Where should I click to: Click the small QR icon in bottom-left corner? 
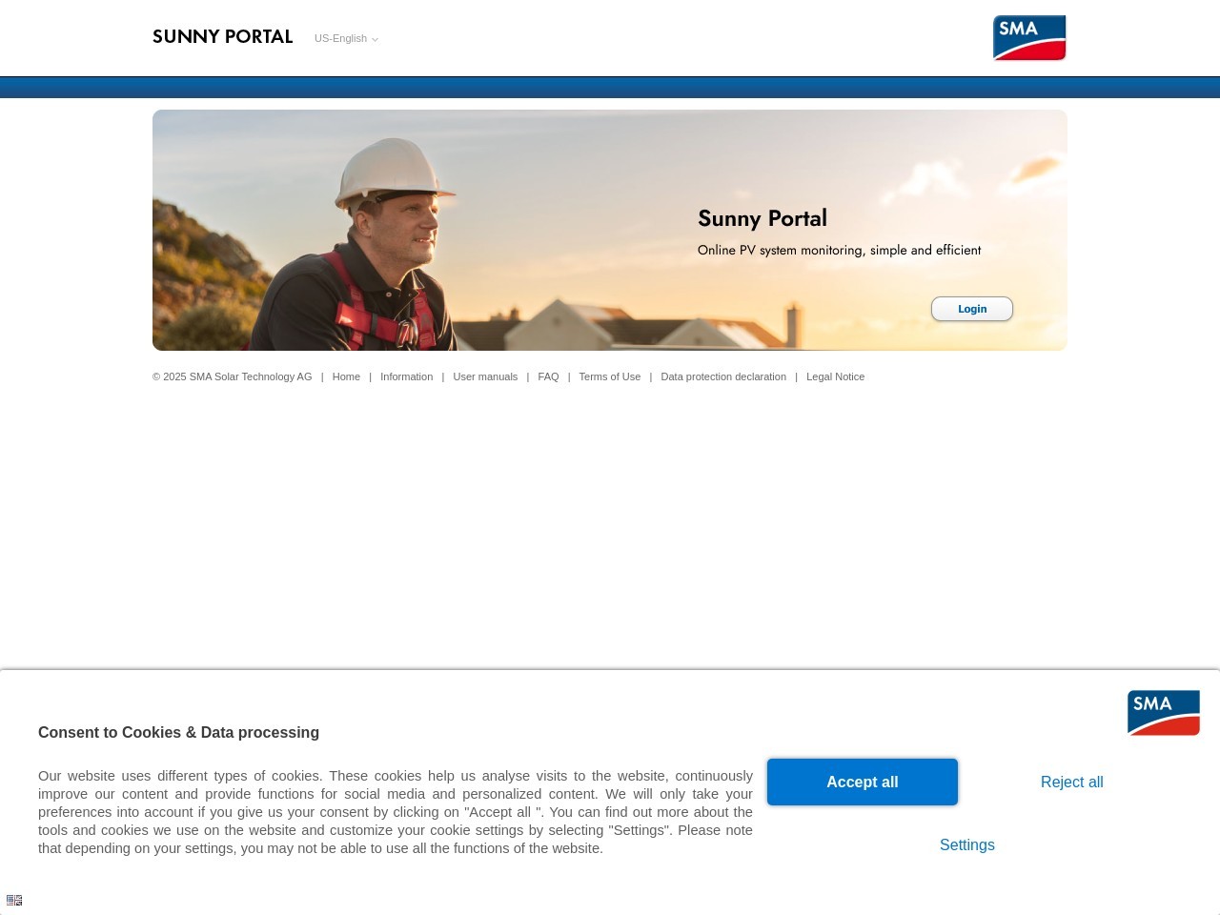[x=14, y=900]
